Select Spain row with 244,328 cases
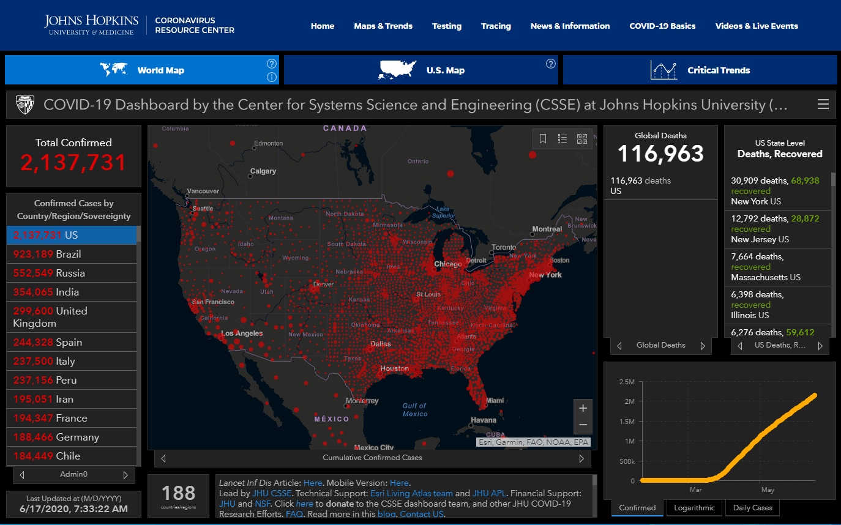 tap(72, 342)
